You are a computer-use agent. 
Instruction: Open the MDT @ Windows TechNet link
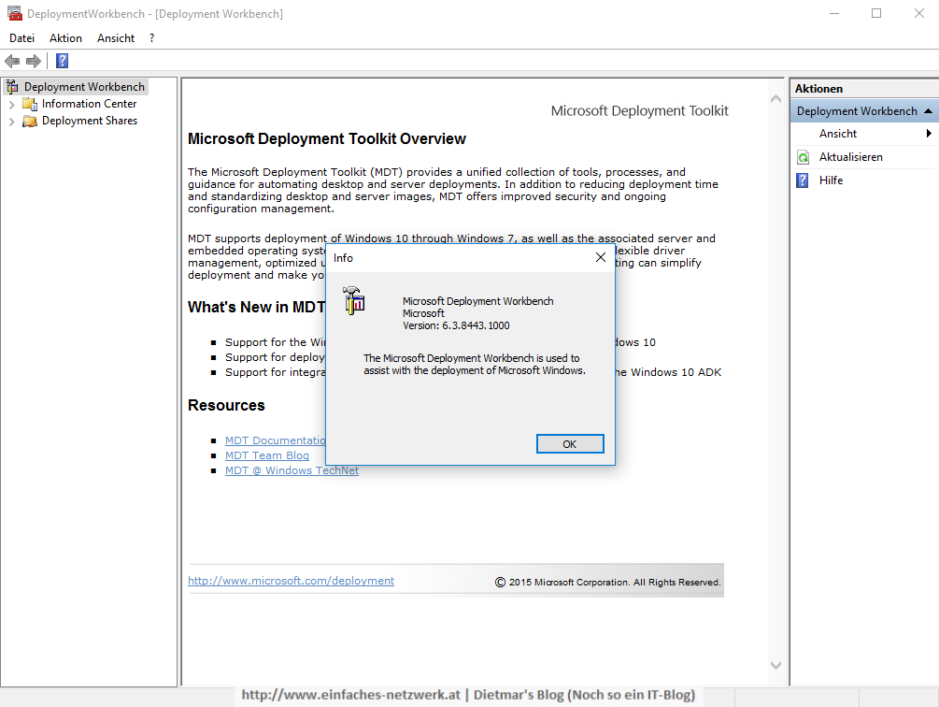click(292, 470)
